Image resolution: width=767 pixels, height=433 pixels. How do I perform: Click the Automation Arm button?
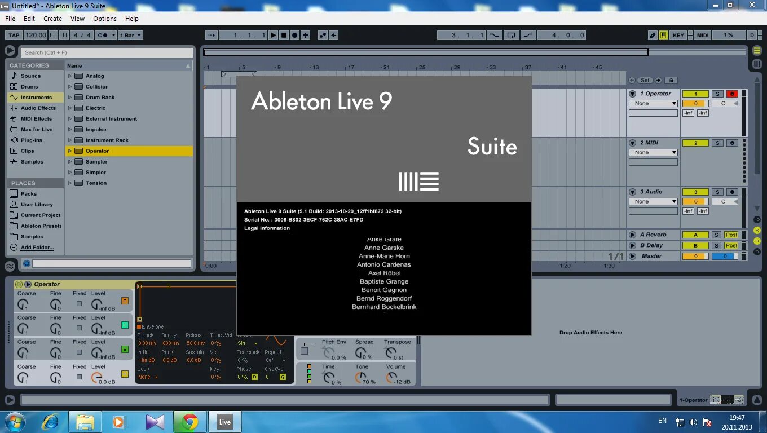coord(323,35)
